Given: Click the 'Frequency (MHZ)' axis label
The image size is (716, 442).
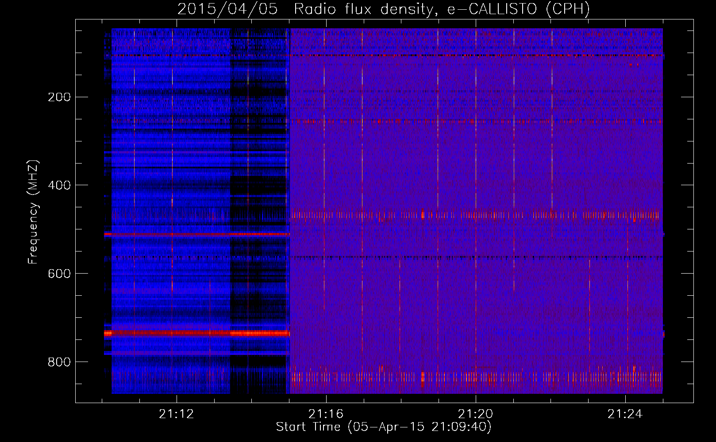Looking at the screenshot, I should tap(33, 212).
